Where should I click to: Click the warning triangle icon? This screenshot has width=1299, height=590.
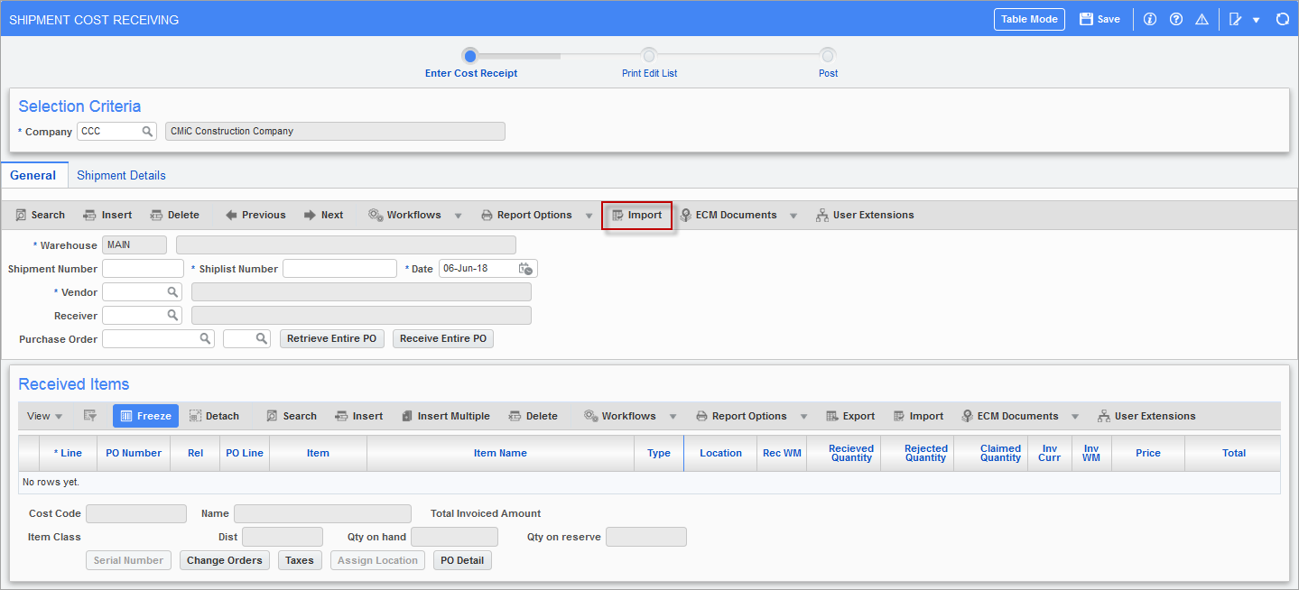tap(1202, 19)
